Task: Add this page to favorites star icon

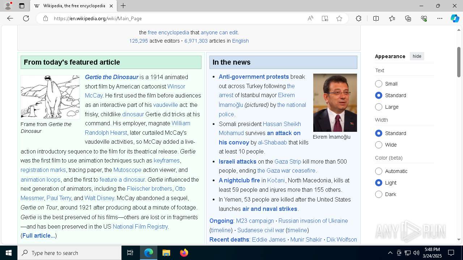Action: point(339,18)
